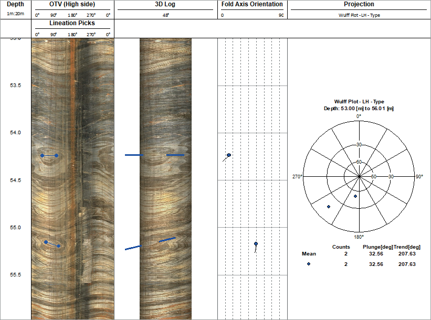Click the 54.0 depth label
431x320 pixels.
pyautogui.click(x=16, y=133)
